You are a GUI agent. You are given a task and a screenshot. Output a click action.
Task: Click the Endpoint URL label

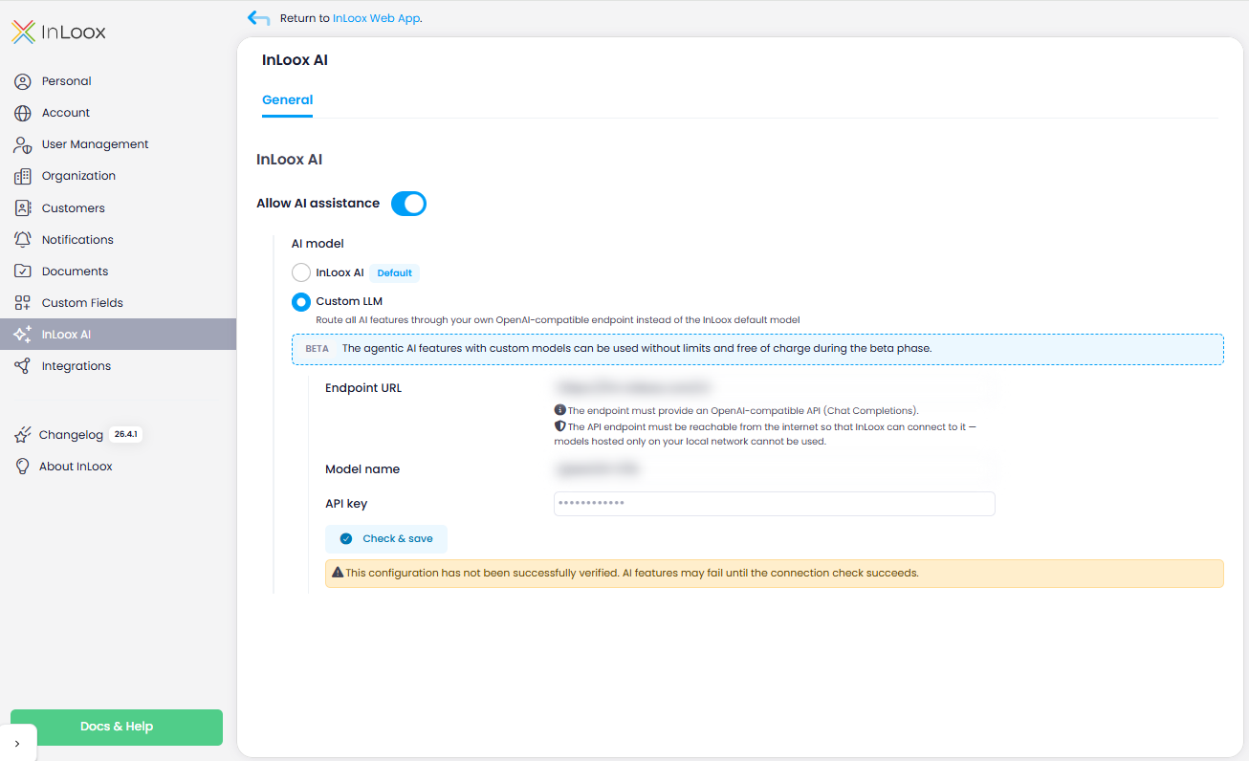(x=363, y=388)
